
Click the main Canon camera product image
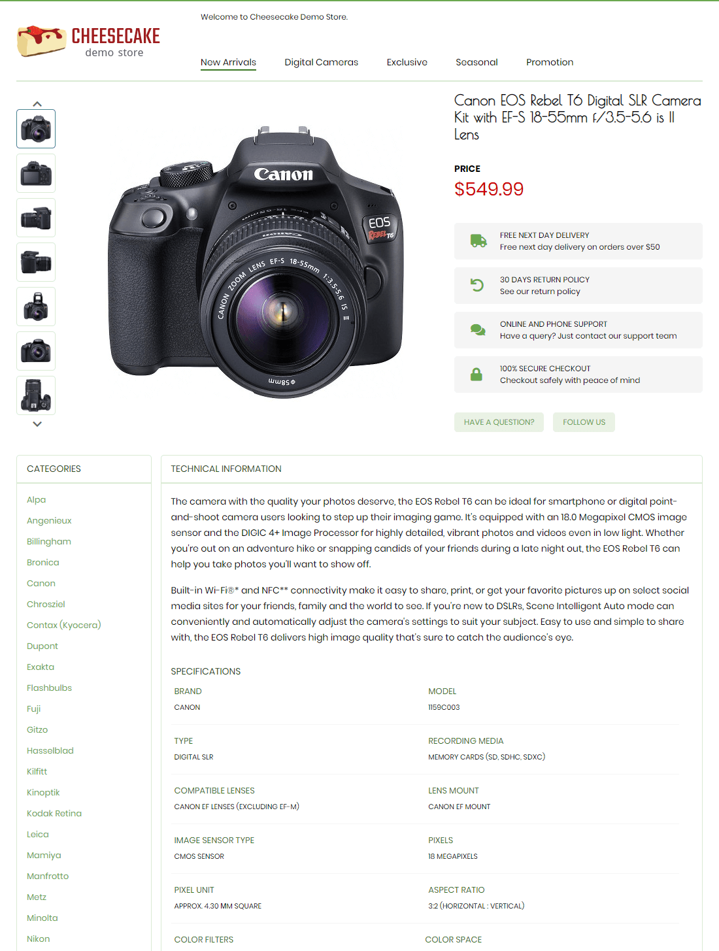256,261
